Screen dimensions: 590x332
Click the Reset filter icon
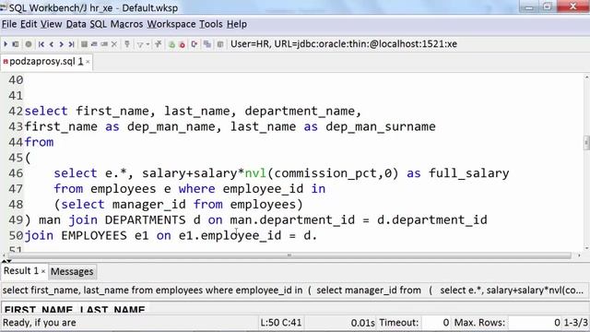click(158, 44)
